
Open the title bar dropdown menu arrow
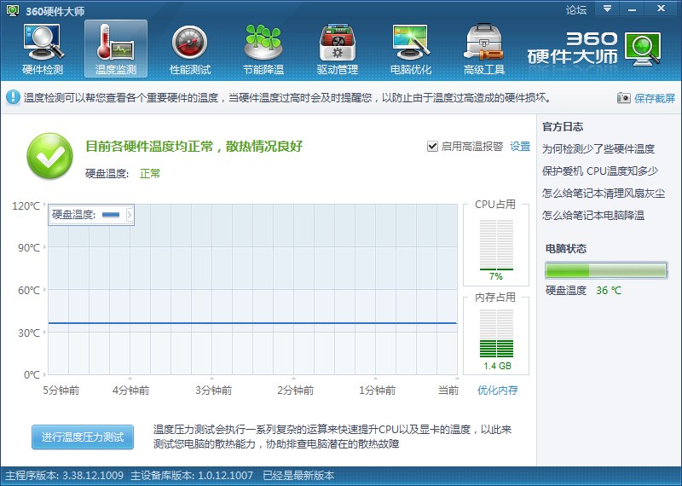607,9
